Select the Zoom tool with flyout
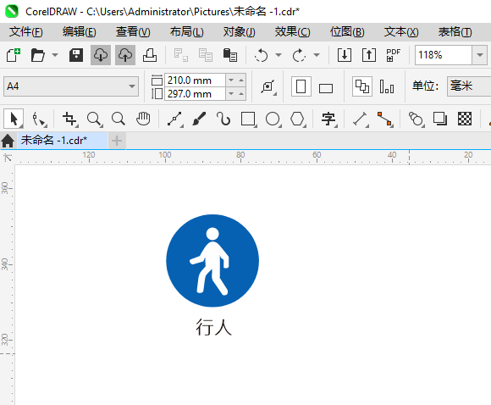Viewport: 491px width, 405px height. coord(94,119)
